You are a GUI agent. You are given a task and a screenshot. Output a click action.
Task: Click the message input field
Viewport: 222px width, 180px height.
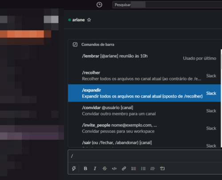point(145,156)
